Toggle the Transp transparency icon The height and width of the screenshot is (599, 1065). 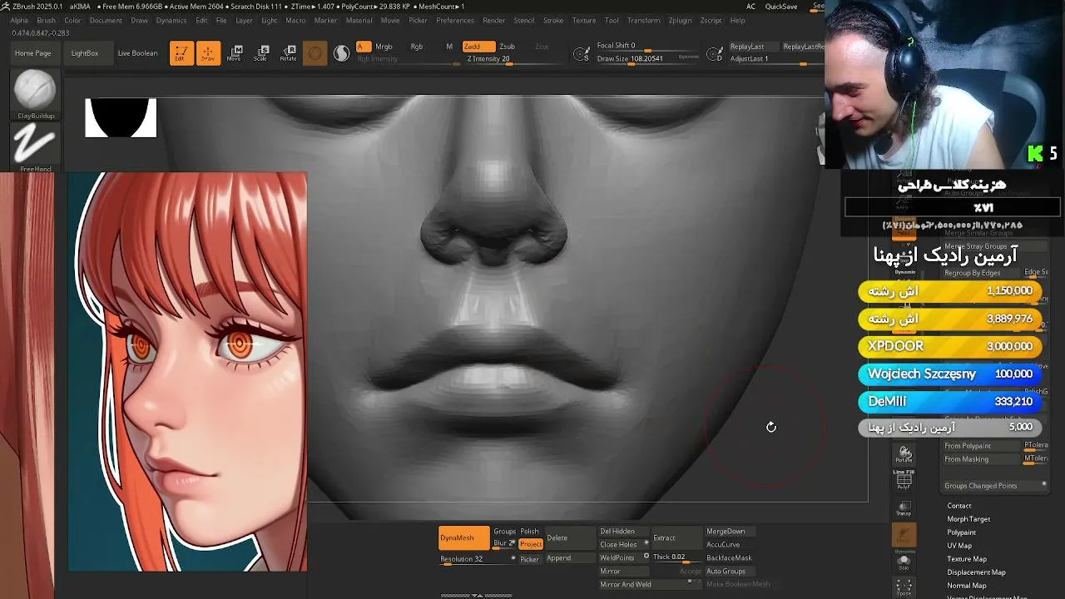(904, 508)
